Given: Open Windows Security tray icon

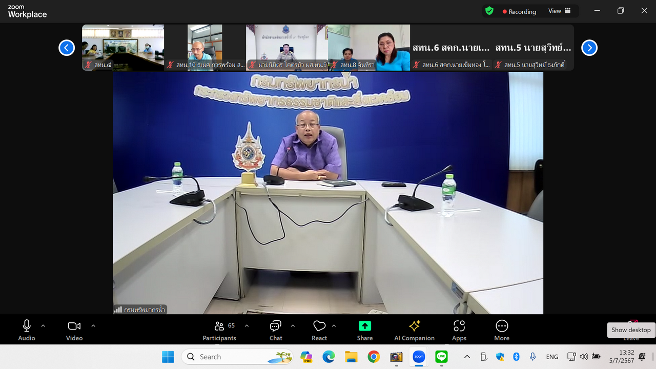Looking at the screenshot, I should [500, 357].
